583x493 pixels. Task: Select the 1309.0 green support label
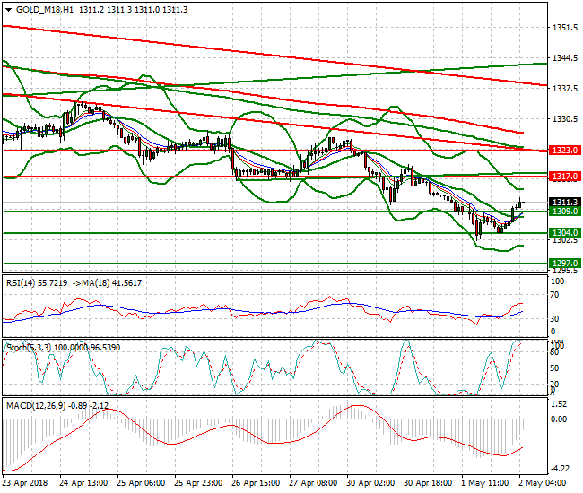(565, 212)
